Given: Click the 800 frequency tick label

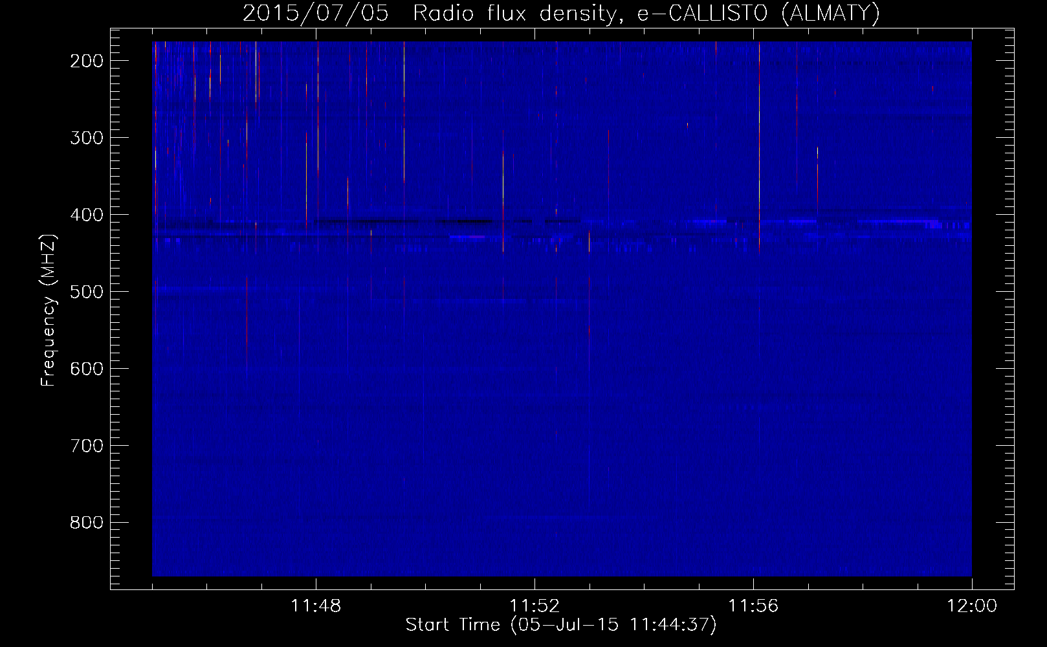Looking at the screenshot, I should click(x=86, y=523).
